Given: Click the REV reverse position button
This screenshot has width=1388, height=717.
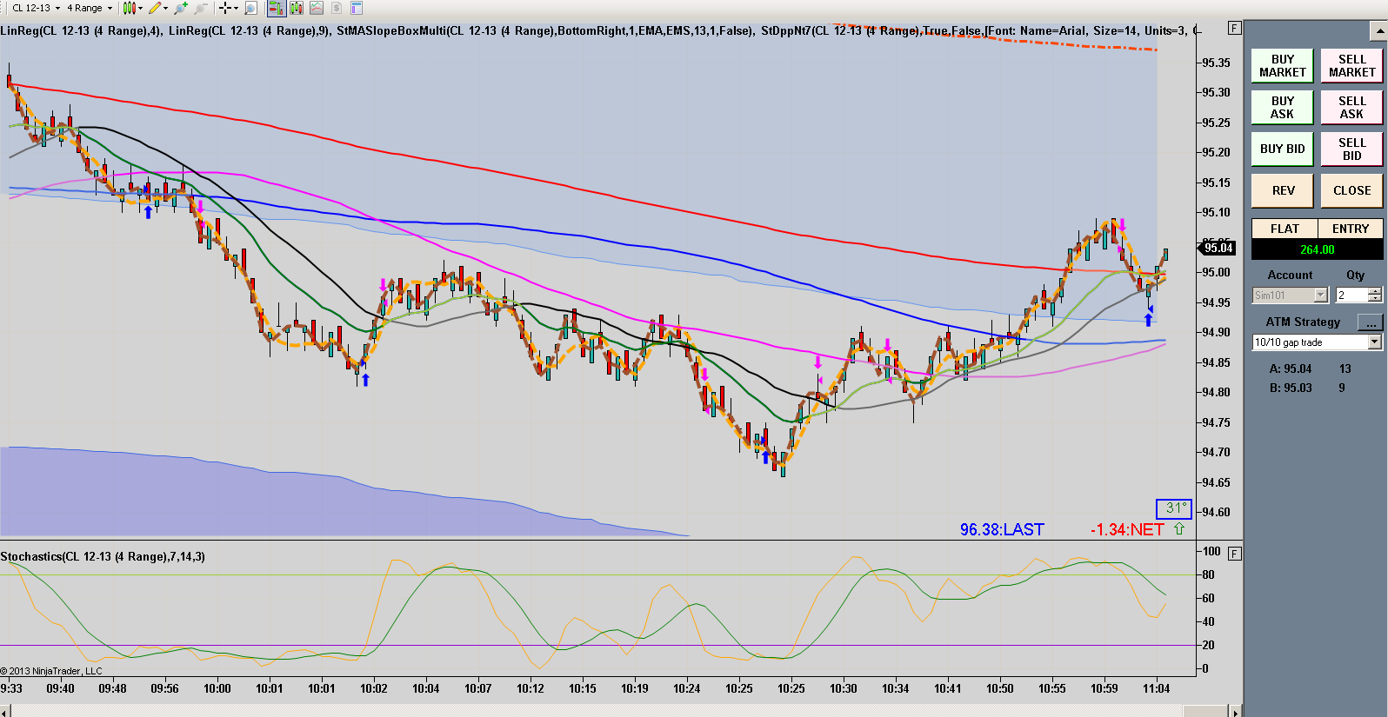Looking at the screenshot, I should (x=1283, y=191).
